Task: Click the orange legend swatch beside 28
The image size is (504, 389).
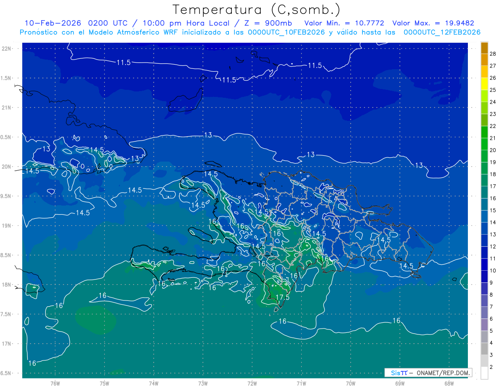Action: click(484, 48)
